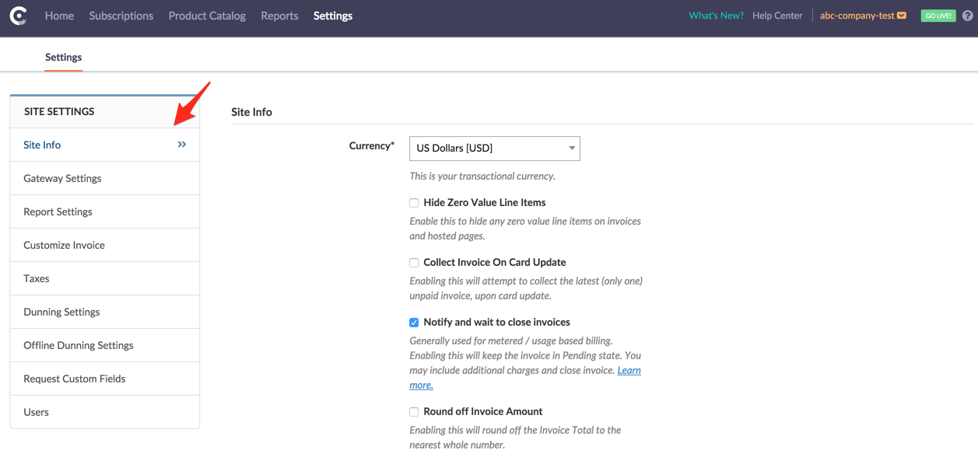Click 'This is your transactional currency.' text
This screenshot has height=454, width=978.
[482, 176]
